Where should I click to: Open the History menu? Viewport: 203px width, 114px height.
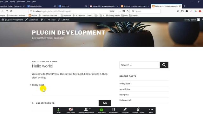[x=12, y=1]
